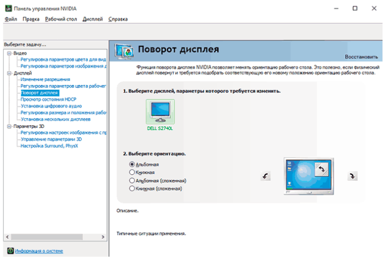Open the Рабочий стол menu
384x257 pixels.
61,19
